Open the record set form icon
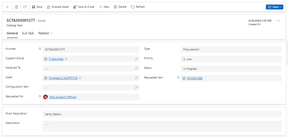This screenshot has height=139, width=288. click(17, 7)
